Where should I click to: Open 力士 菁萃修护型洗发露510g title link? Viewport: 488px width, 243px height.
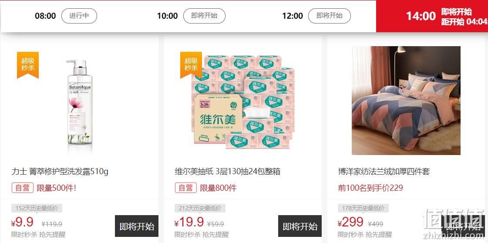coord(60,172)
